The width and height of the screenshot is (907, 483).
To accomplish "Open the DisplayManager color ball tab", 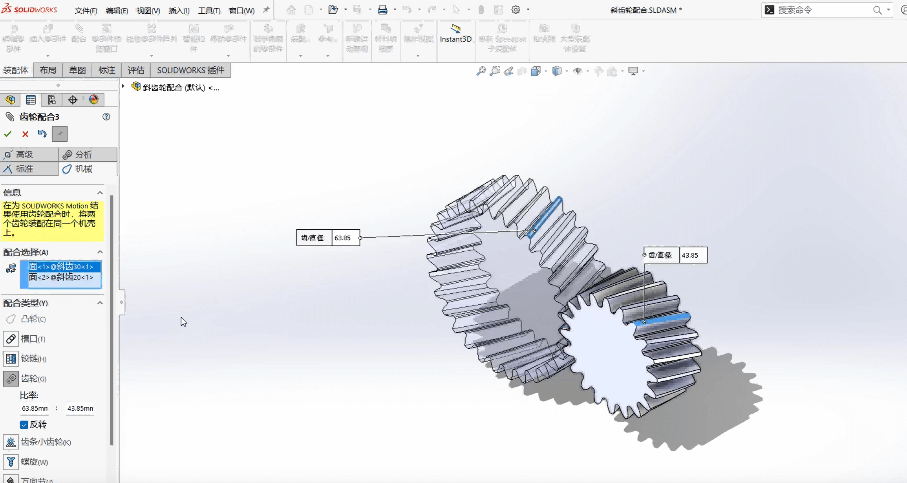I will [x=93, y=100].
